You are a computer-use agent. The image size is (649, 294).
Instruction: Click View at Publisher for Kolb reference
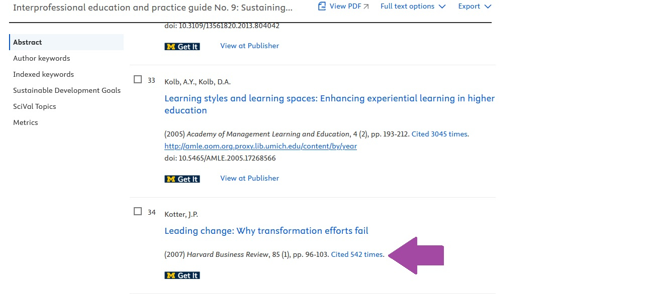click(x=249, y=178)
